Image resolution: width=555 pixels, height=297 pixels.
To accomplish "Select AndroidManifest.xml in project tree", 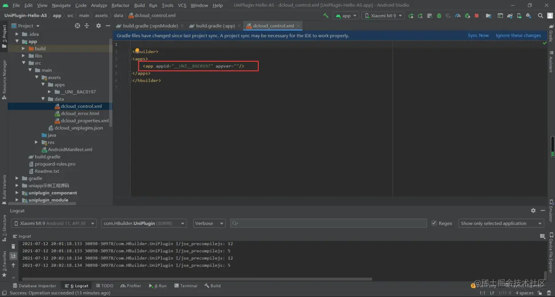I will tap(67, 150).
